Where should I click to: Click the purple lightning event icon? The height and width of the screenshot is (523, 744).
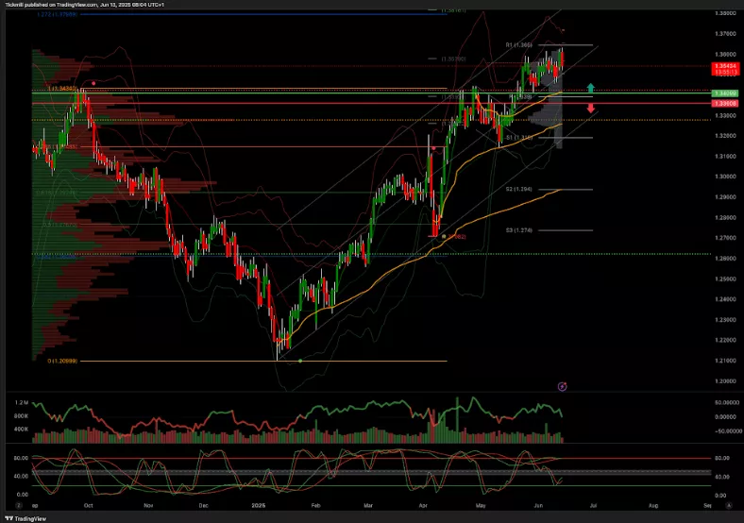[562, 386]
